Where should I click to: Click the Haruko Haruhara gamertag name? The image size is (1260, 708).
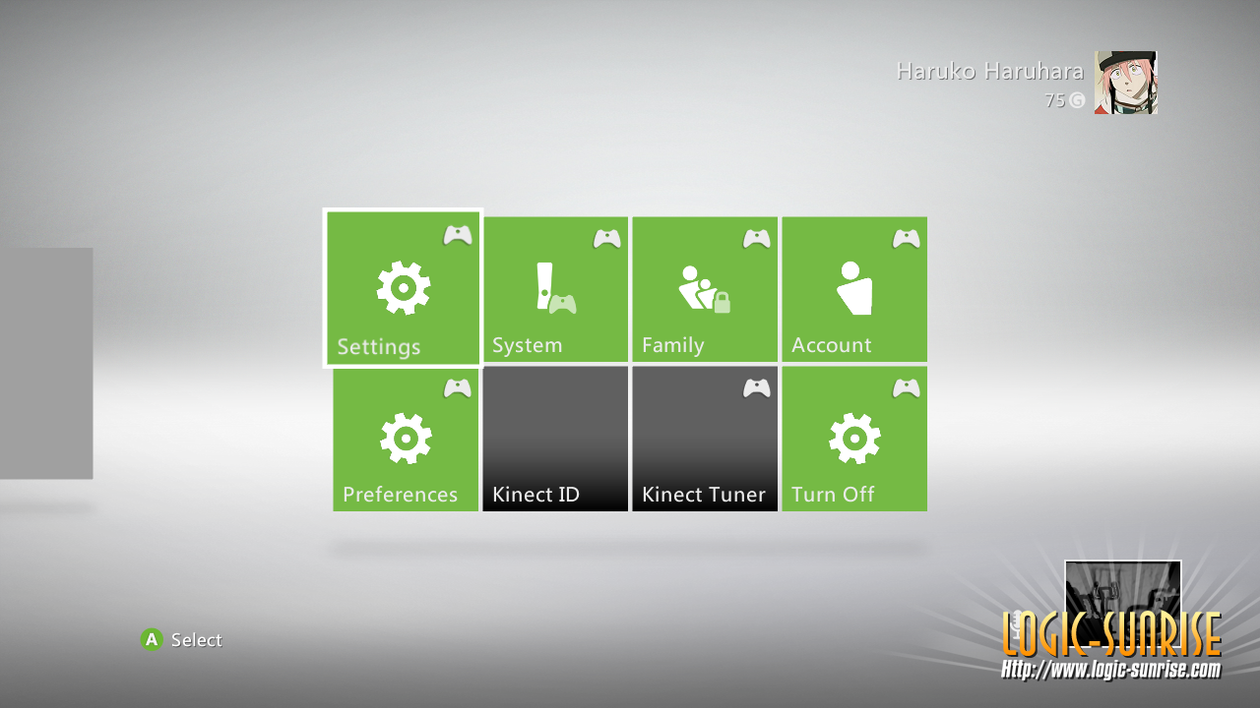pos(990,71)
